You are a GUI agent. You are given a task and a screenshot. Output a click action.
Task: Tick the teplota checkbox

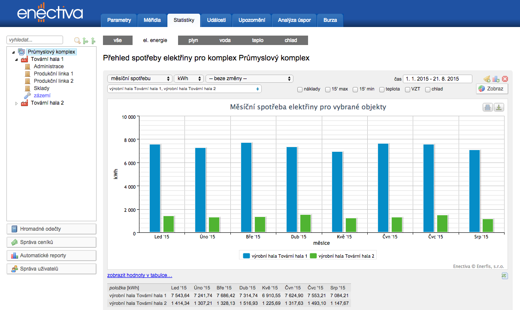(382, 89)
